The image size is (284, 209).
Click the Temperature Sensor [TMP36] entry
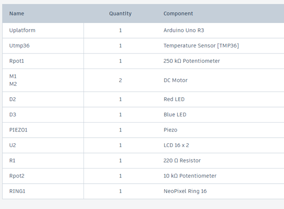pos(200,46)
